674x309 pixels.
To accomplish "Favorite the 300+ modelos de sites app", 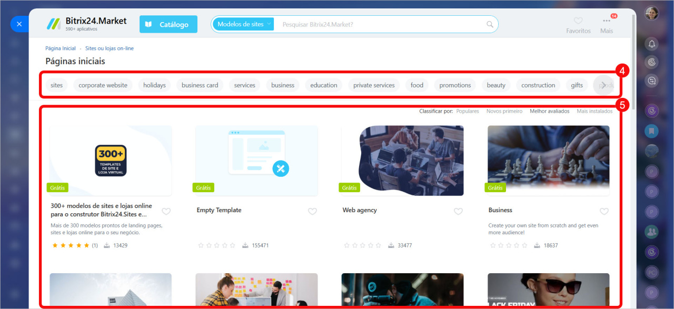I will point(166,212).
